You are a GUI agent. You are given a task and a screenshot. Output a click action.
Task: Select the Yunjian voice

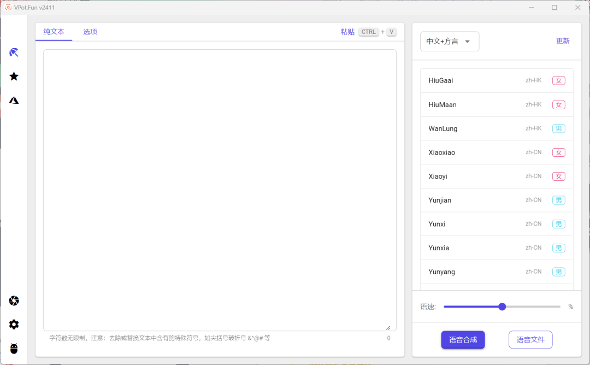497,200
